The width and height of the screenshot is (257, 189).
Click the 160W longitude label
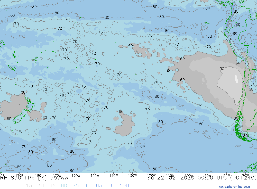click(x=76, y=176)
